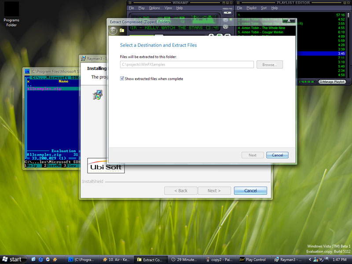
Task: Click the 1:47 PM taskbar clock
Action: [x=339, y=260]
